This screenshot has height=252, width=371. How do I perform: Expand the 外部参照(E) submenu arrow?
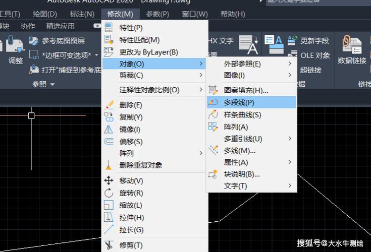point(290,64)
